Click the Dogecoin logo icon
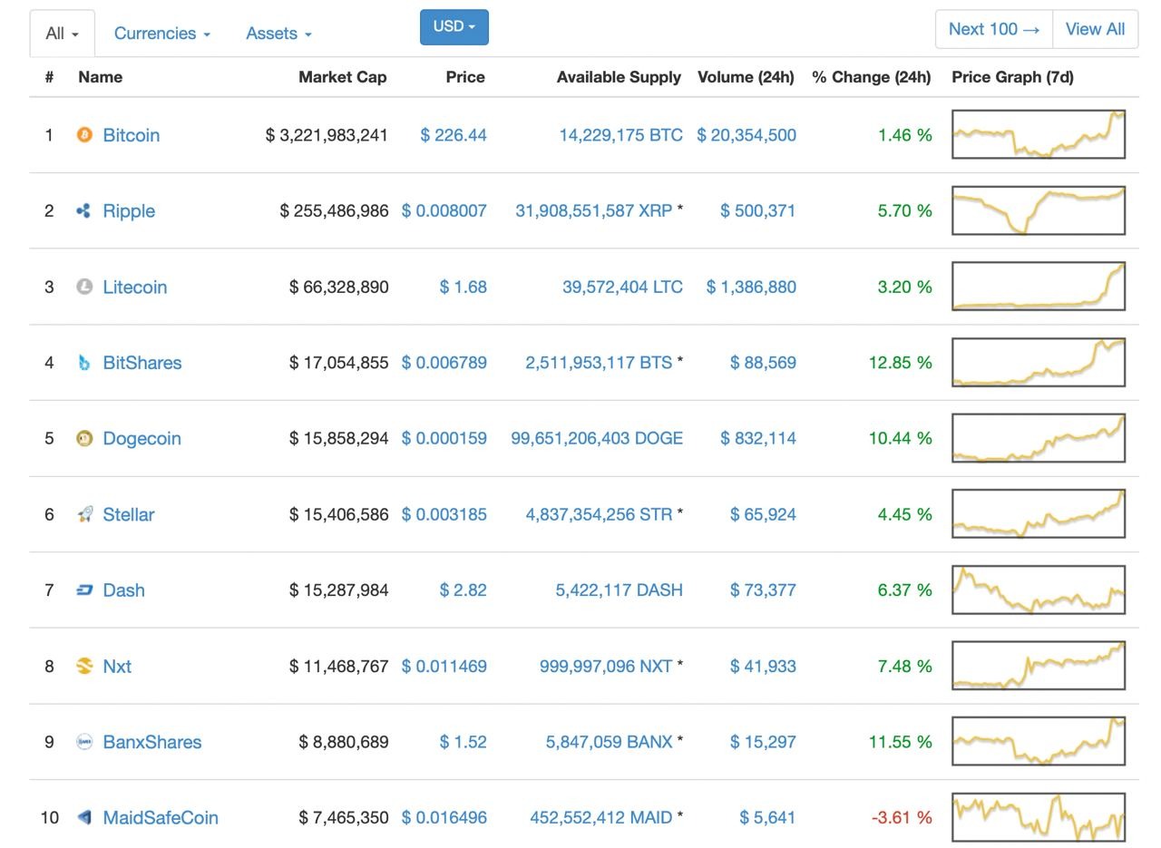1161x848 pixels. 84,439
